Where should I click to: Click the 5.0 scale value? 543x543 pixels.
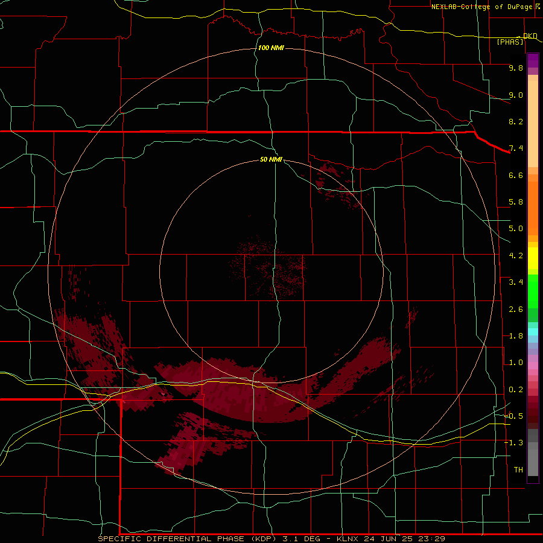click(516, 229)
